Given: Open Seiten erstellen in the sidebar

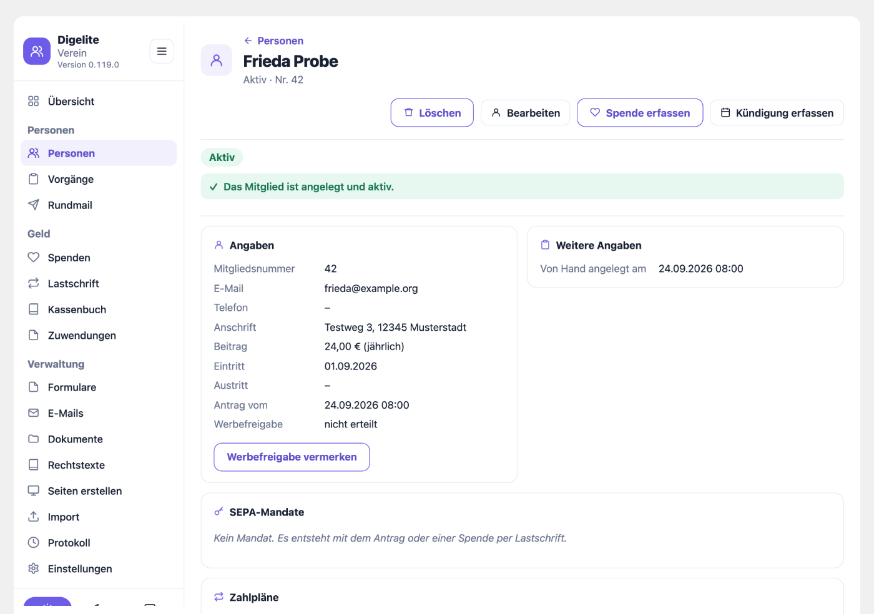Looking at the screenshot, I should click(99, 490).
